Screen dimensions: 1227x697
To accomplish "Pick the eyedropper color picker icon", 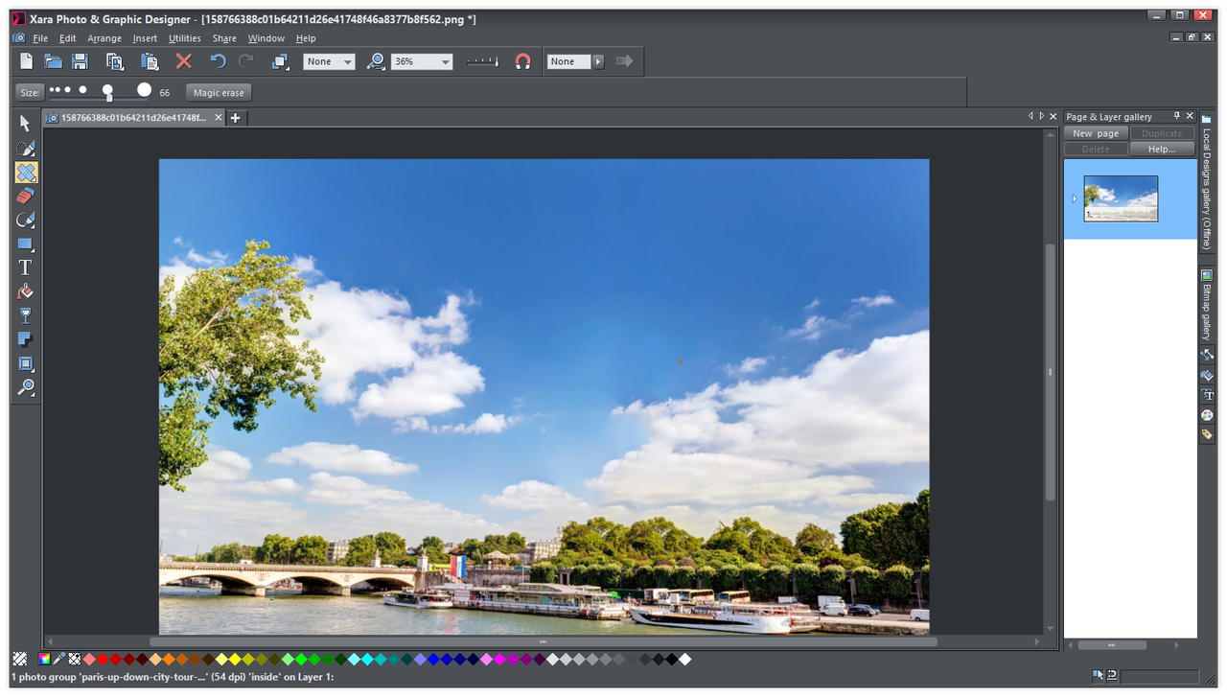I will point(58,659).
